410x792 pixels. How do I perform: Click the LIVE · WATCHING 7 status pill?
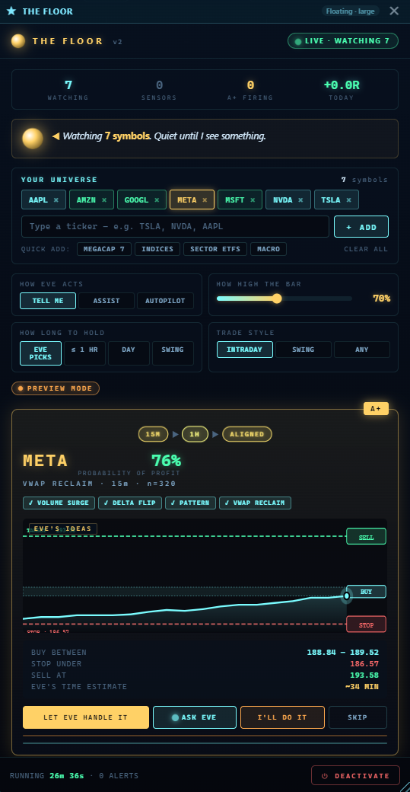(x=343, y=41)
